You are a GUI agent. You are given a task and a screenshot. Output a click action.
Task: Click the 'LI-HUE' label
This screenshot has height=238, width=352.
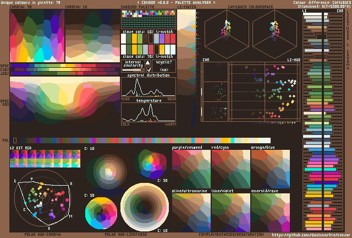[294, 60]
